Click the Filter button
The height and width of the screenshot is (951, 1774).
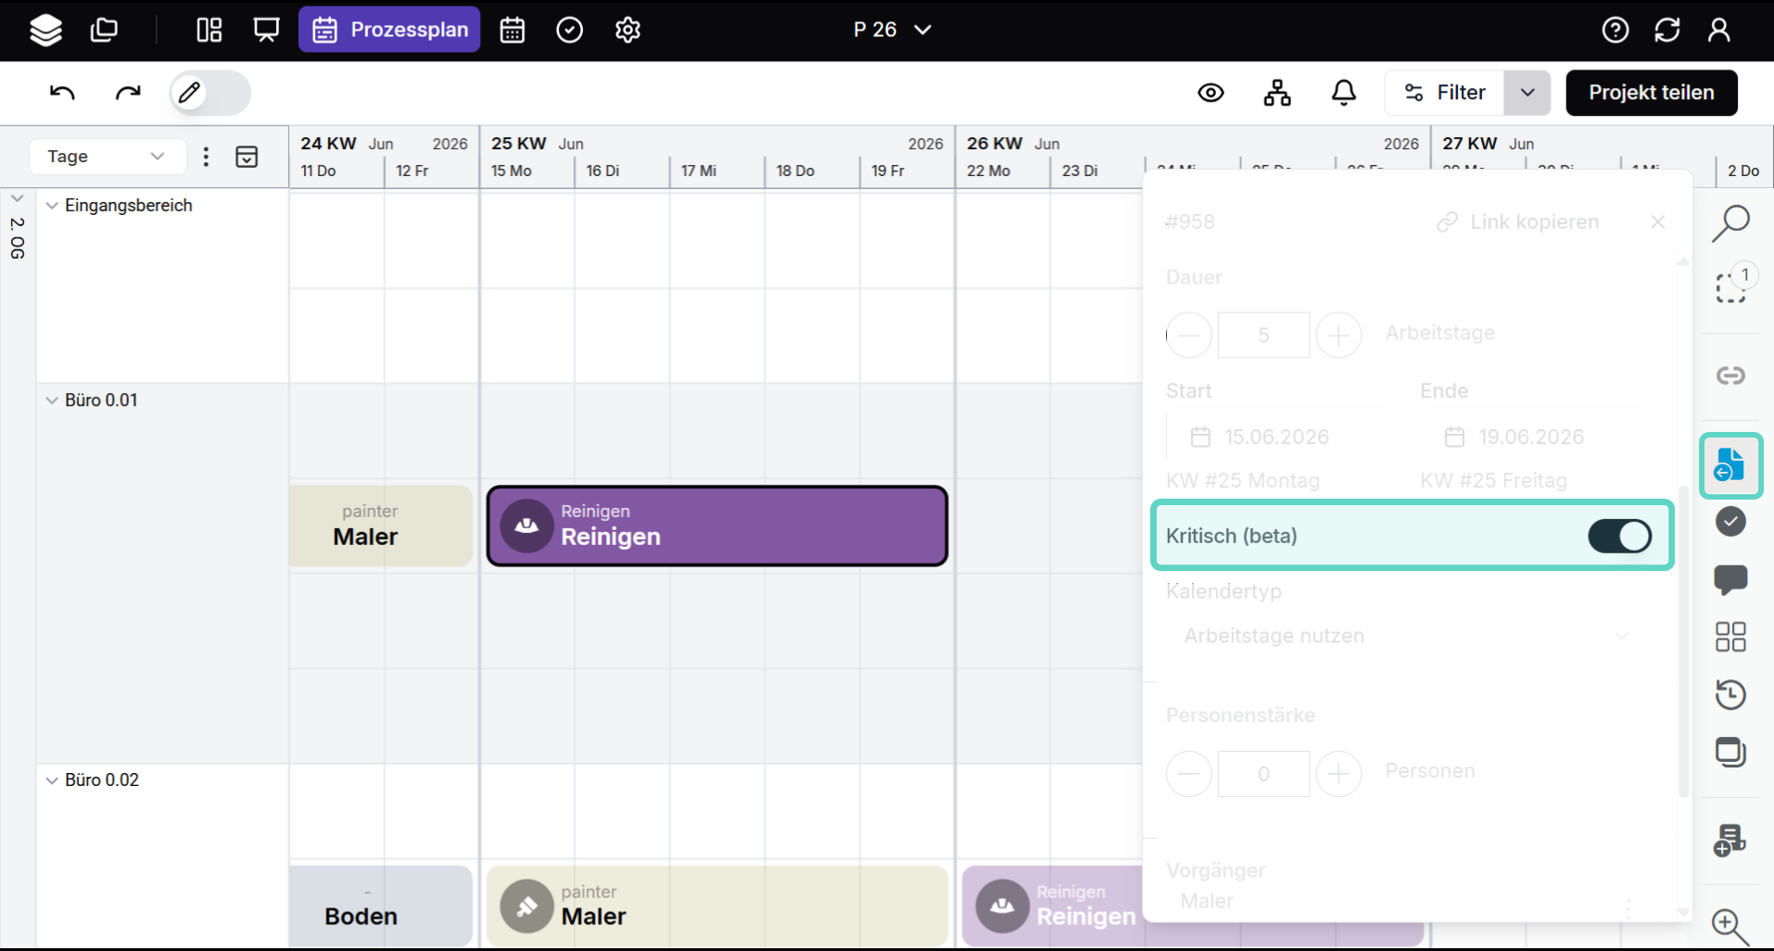(1445, 93)
